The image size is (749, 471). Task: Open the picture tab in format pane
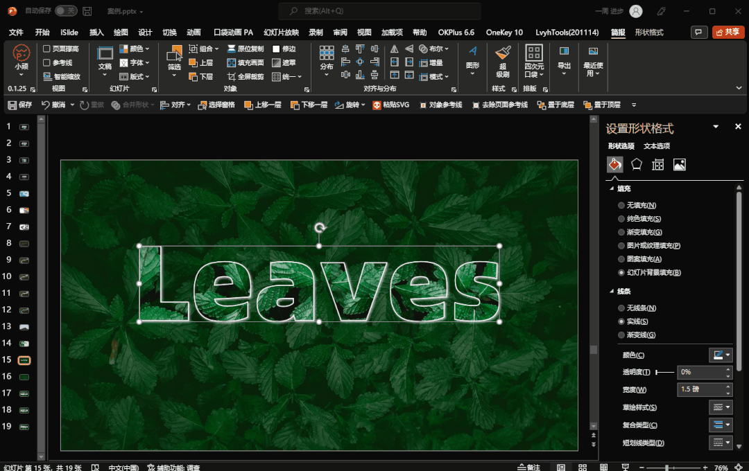679,165
